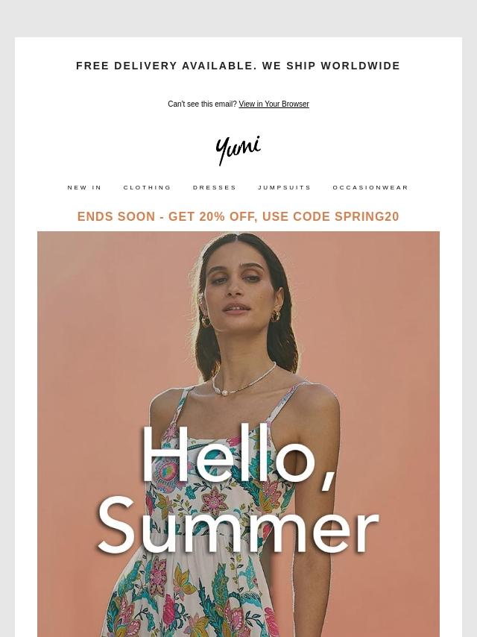The height and width of the screenshot is (637, 477).
Task: Click FREE DELIVERY AVAILABLE header text
Action: [166, 66]
